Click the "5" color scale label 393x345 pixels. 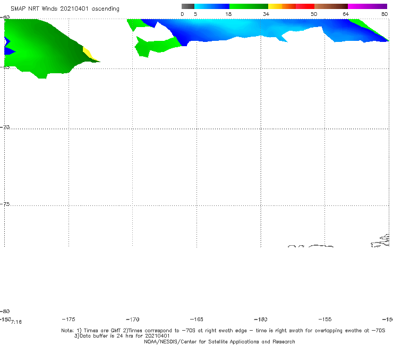(195, 14)
